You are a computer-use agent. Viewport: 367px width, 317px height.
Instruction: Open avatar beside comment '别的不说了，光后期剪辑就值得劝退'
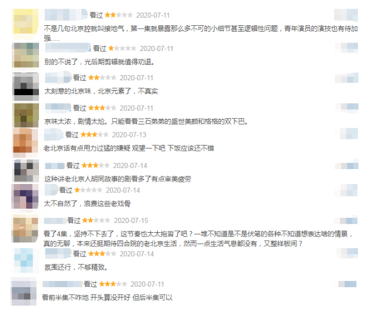click(25, 56)
